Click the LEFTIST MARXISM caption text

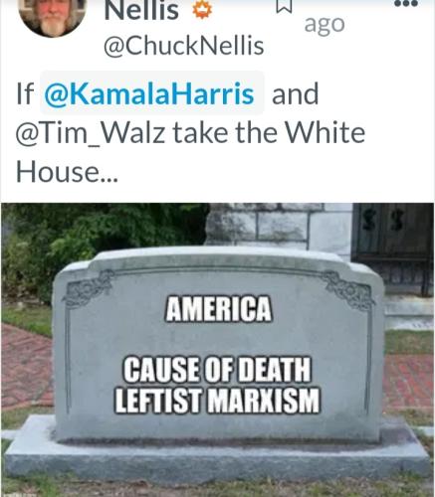click(x=217, y=400)
